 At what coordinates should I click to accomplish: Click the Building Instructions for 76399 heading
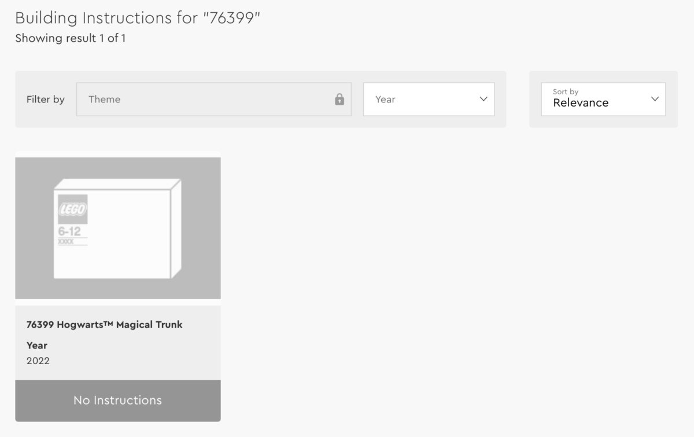coord(138,17)
